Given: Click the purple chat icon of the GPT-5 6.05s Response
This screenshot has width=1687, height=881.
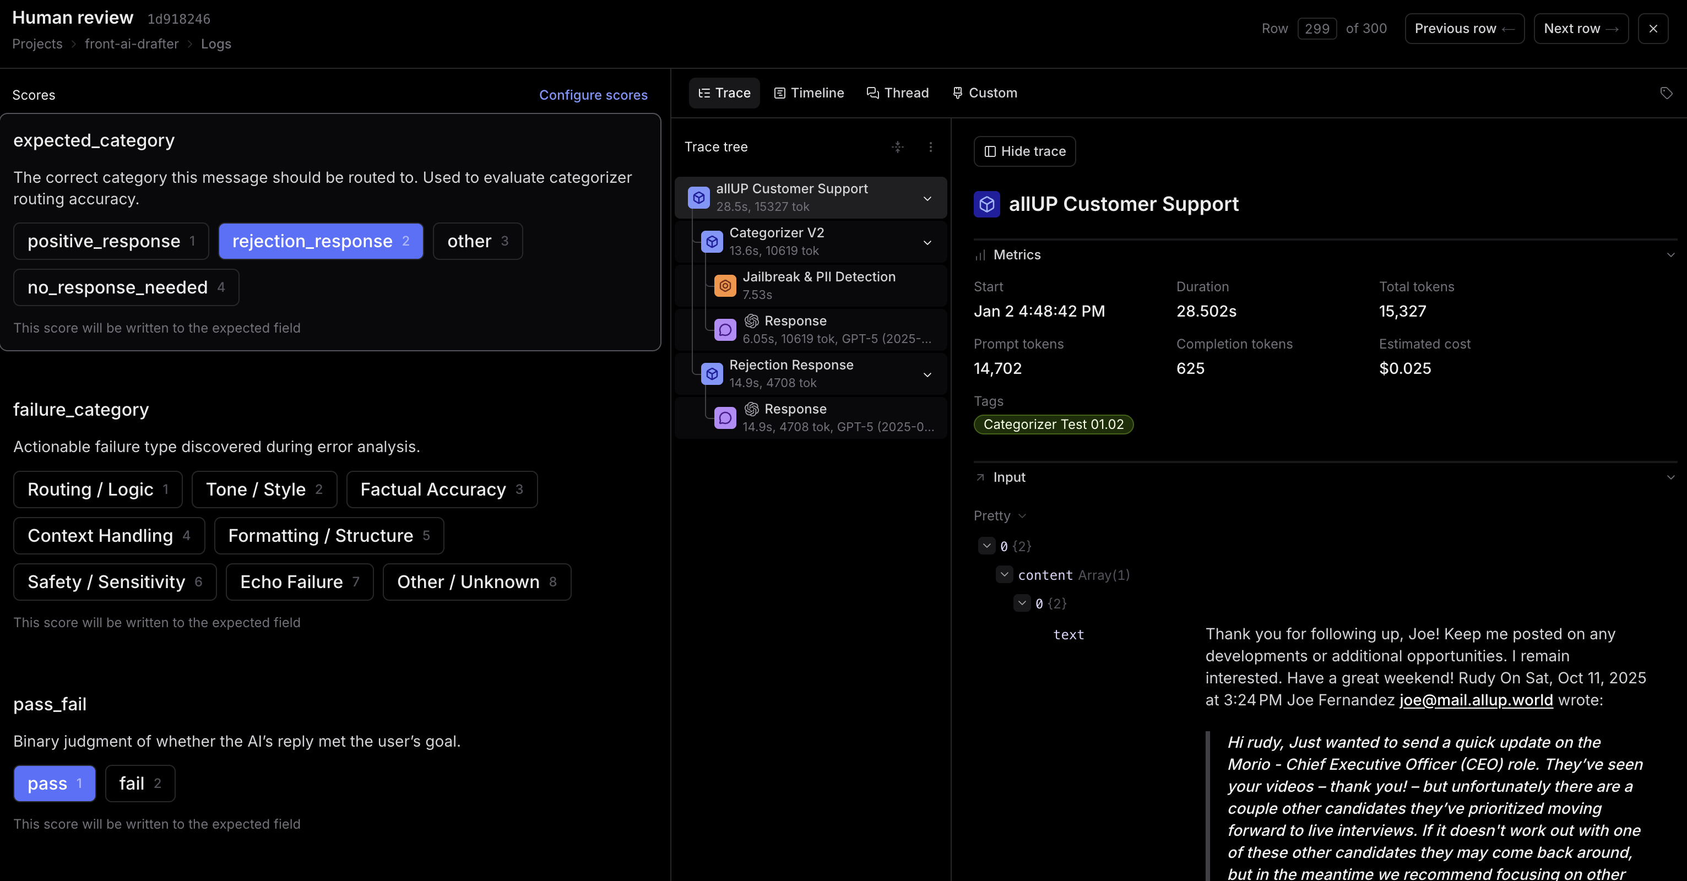Looking at the screenshot, I should [x=725, y=330].
